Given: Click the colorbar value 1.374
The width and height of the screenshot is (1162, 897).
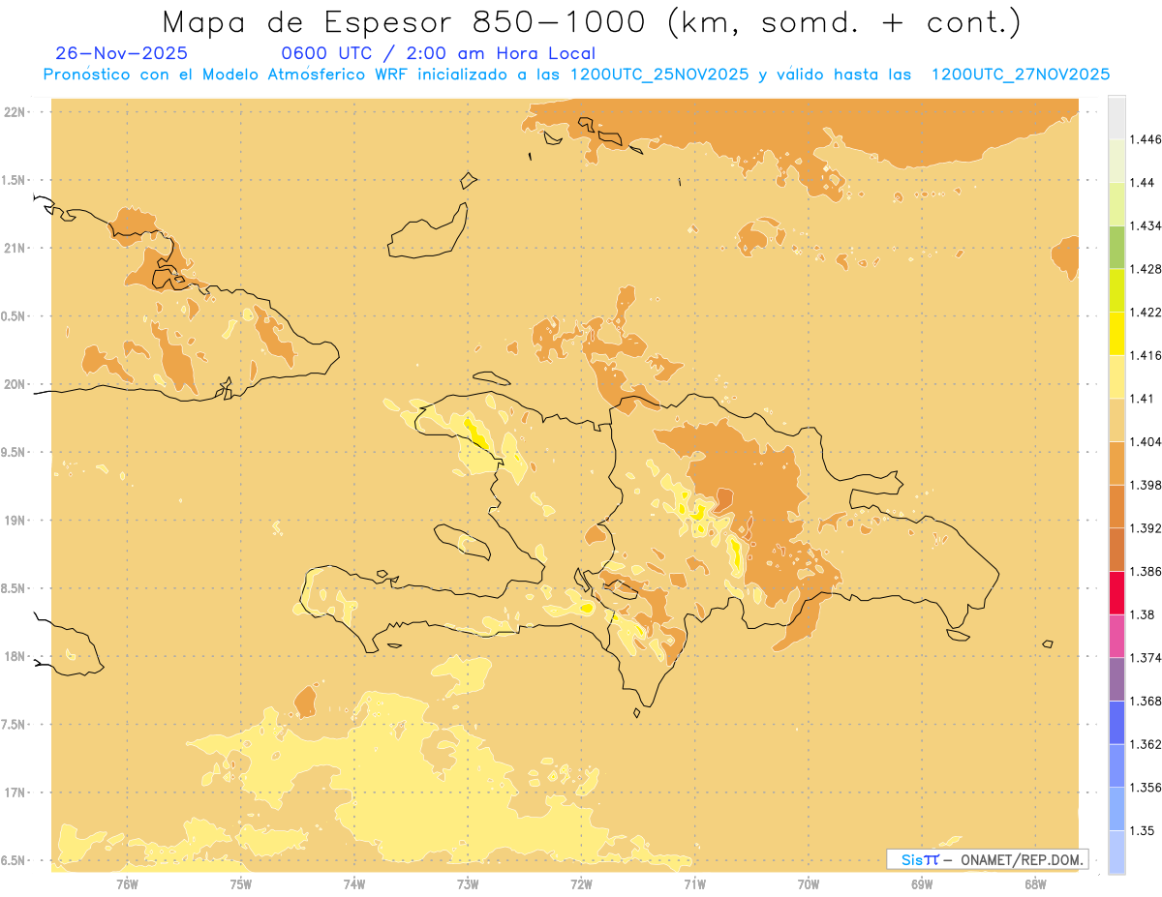Looking at the screenshot, I should [1147, 658].
